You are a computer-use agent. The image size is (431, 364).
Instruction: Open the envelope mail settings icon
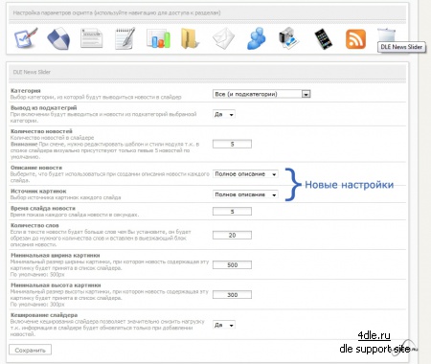[223, 38]
